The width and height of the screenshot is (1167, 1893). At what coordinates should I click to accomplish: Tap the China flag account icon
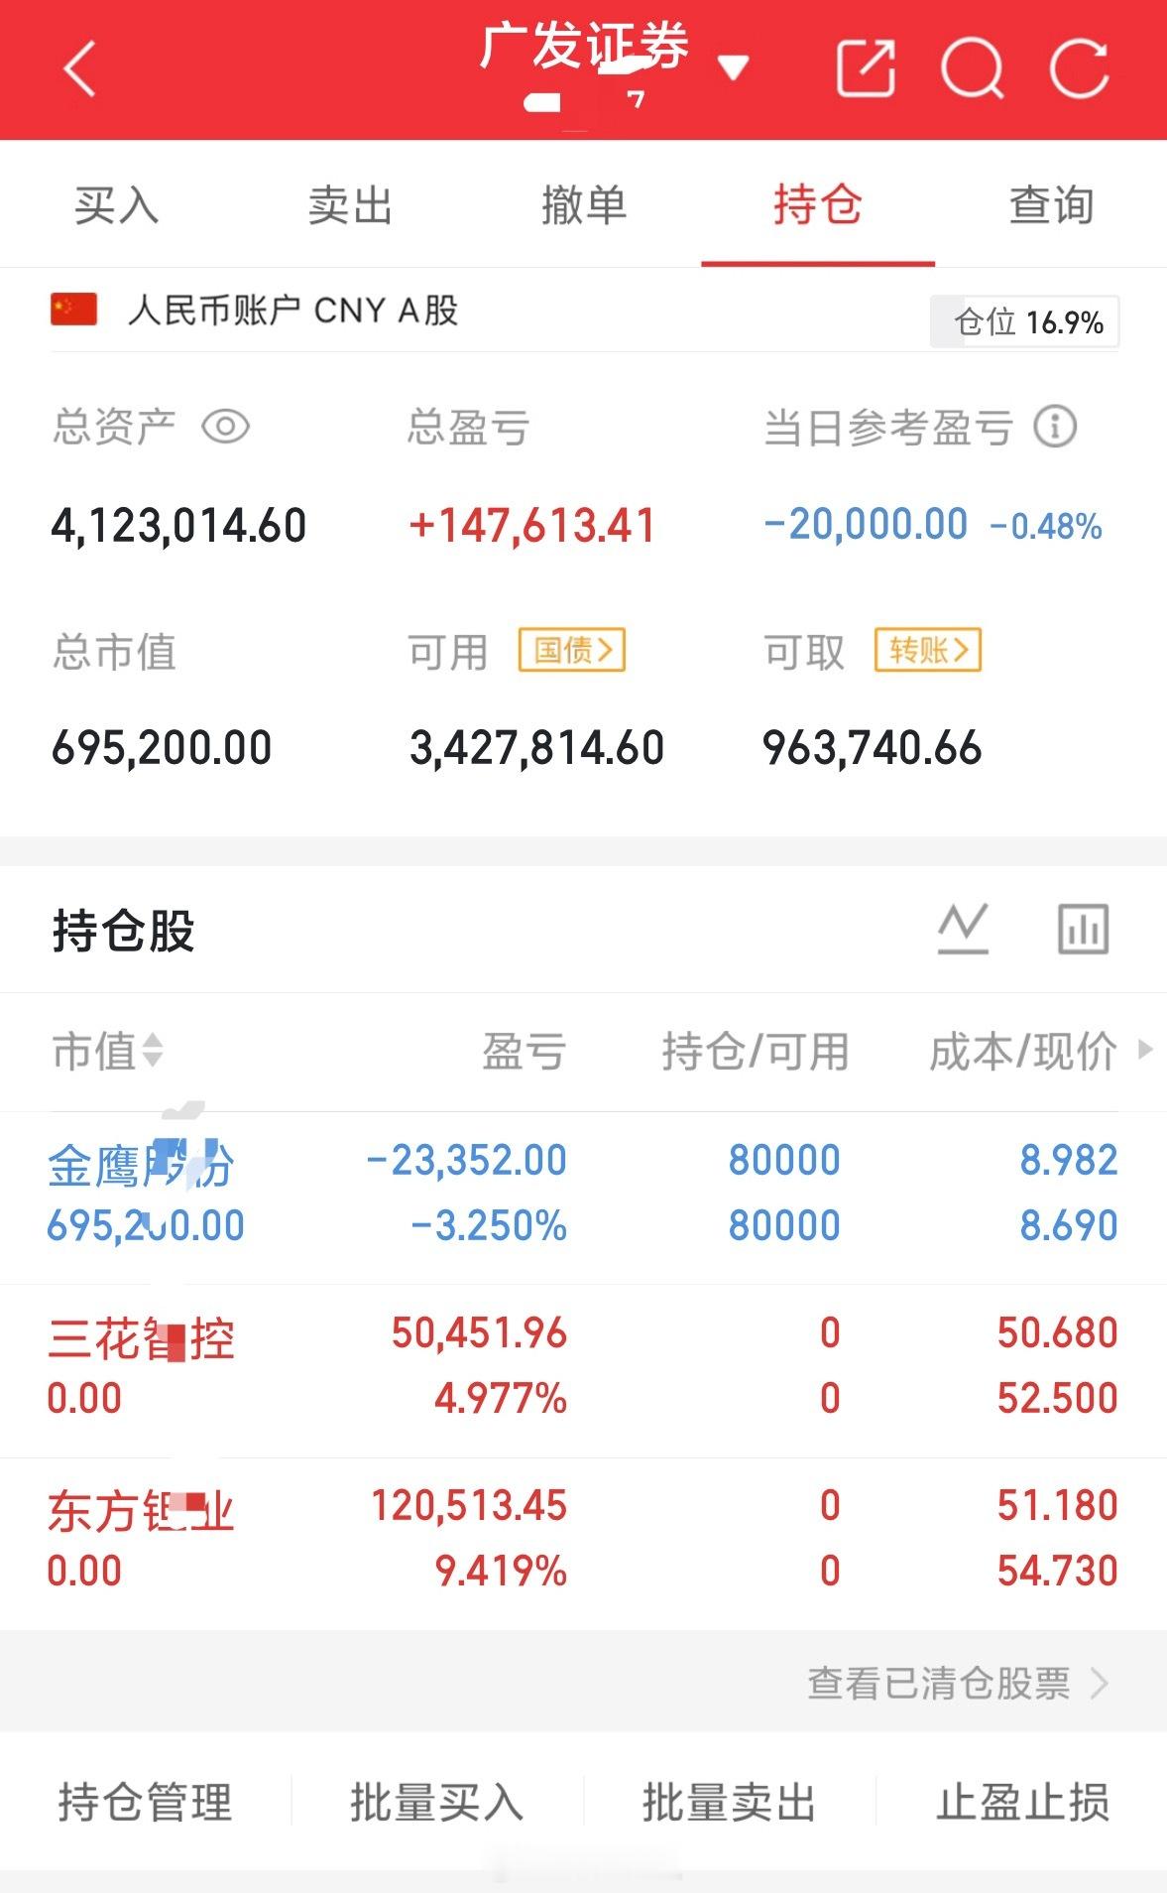(x=73, y=310)
